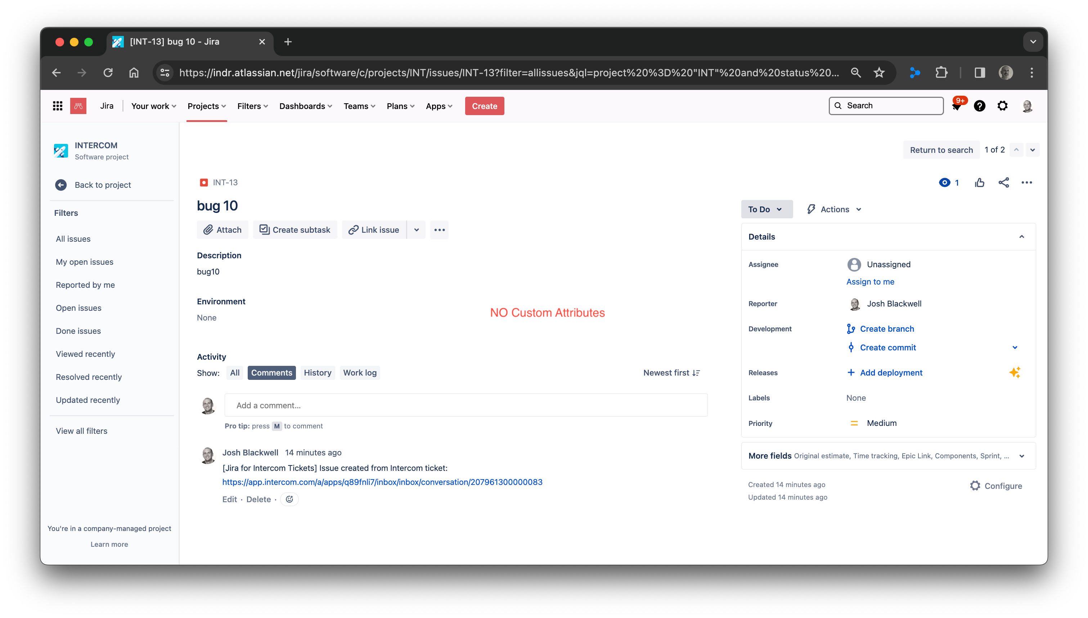Give feedback with the thumbs up vote icon
This screenshot has height=618, width=1088.
[x=979, y=182]
